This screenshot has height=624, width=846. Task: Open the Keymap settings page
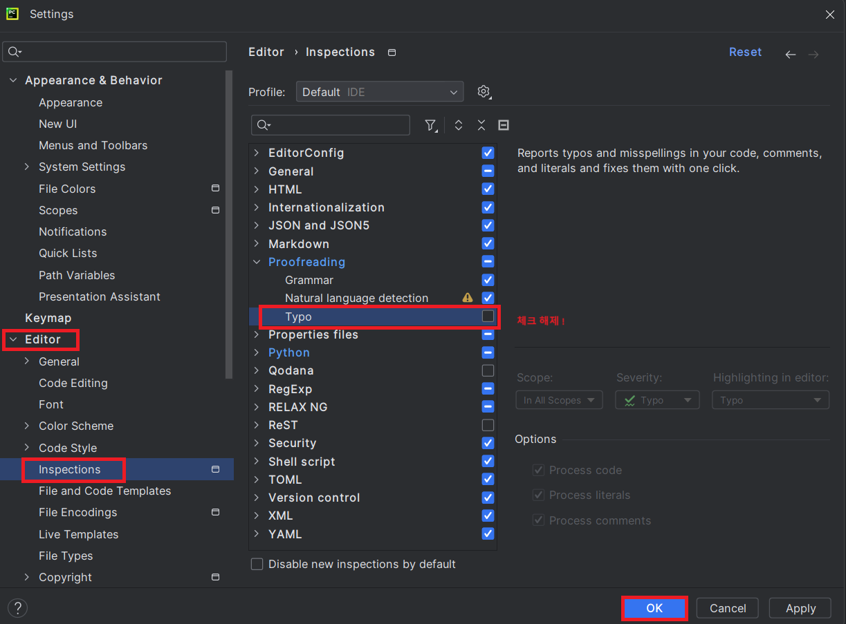point(48,318)
